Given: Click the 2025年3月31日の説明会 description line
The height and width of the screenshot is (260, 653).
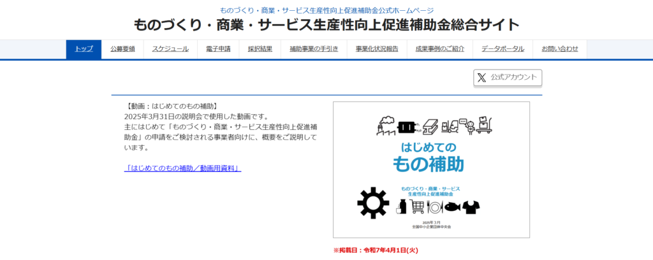Looking at the screenshot, I should click(x=196, y=117).
